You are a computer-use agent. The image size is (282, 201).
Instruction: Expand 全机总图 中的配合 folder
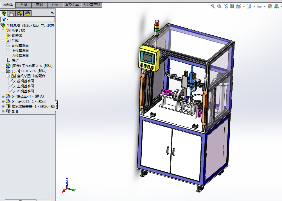click(8, 76)
